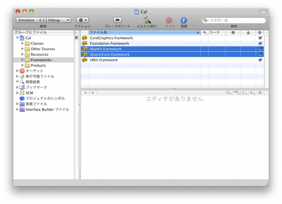This screenshot has width=282, height=204.
Task: Open the editor C class popup
Action: point(244,92)
